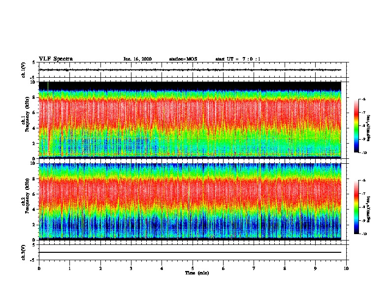Click the "2" tick on the time axis
The width and height of the screenshot is (390, 301).
(x=100, y=269)
